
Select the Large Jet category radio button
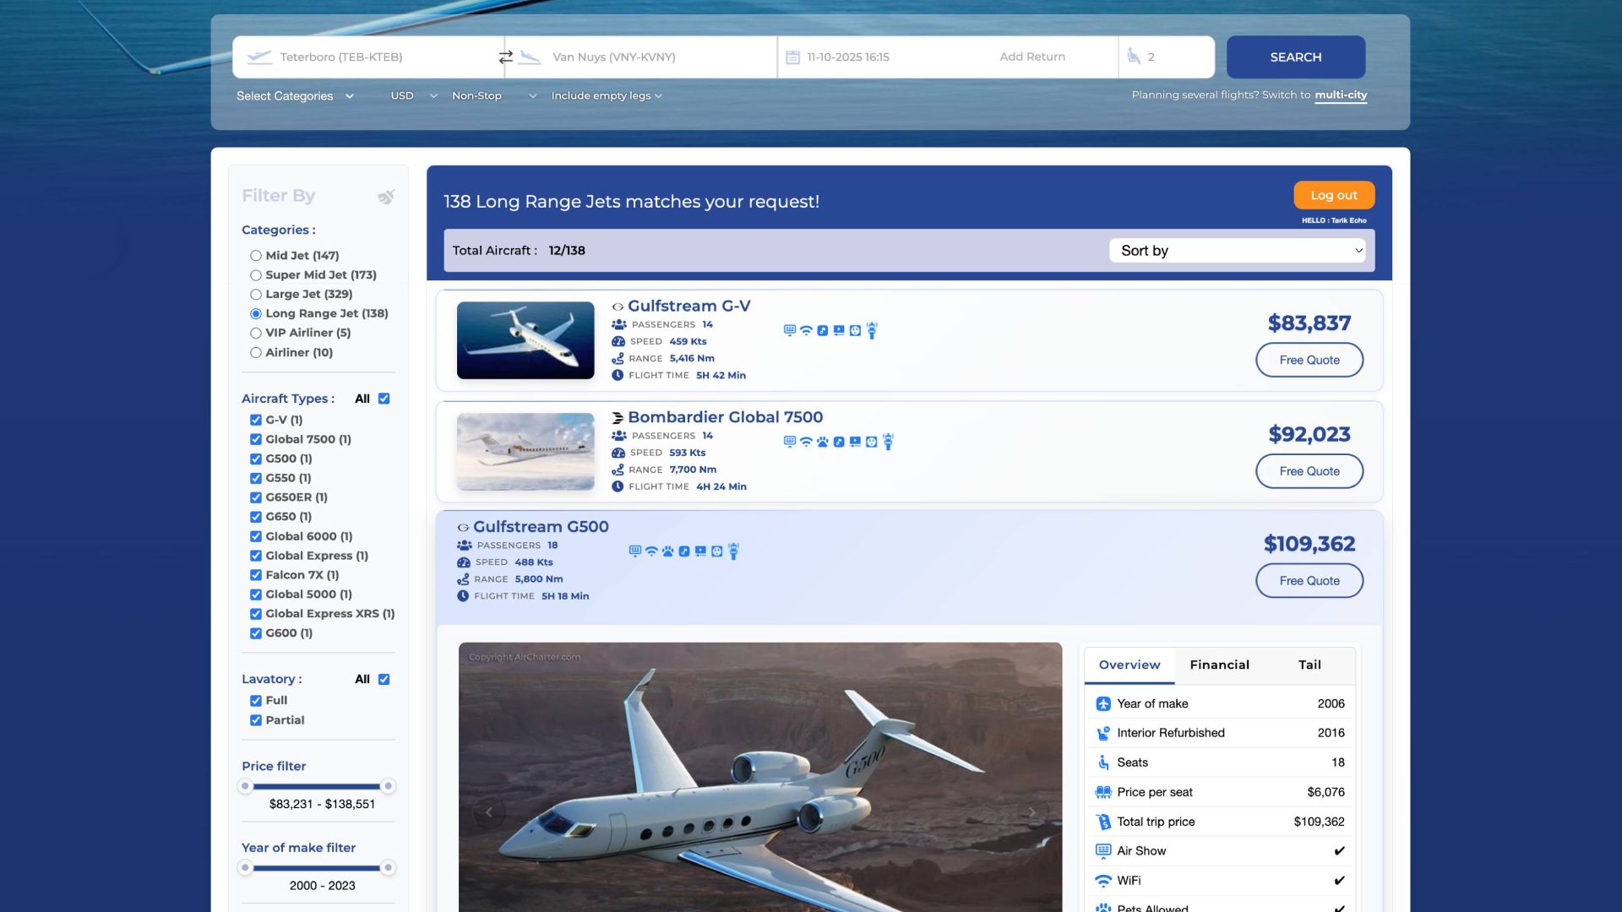pos(256,295)
